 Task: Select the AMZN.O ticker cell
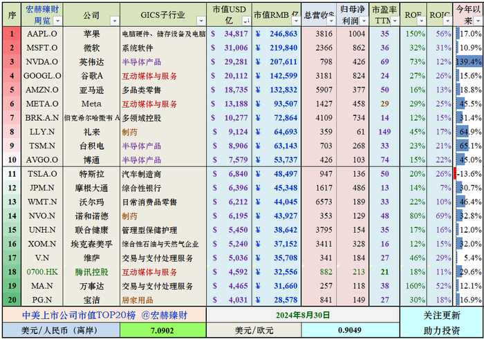42,90
